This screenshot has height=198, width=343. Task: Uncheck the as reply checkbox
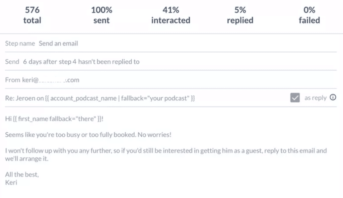tap(295, 97)
